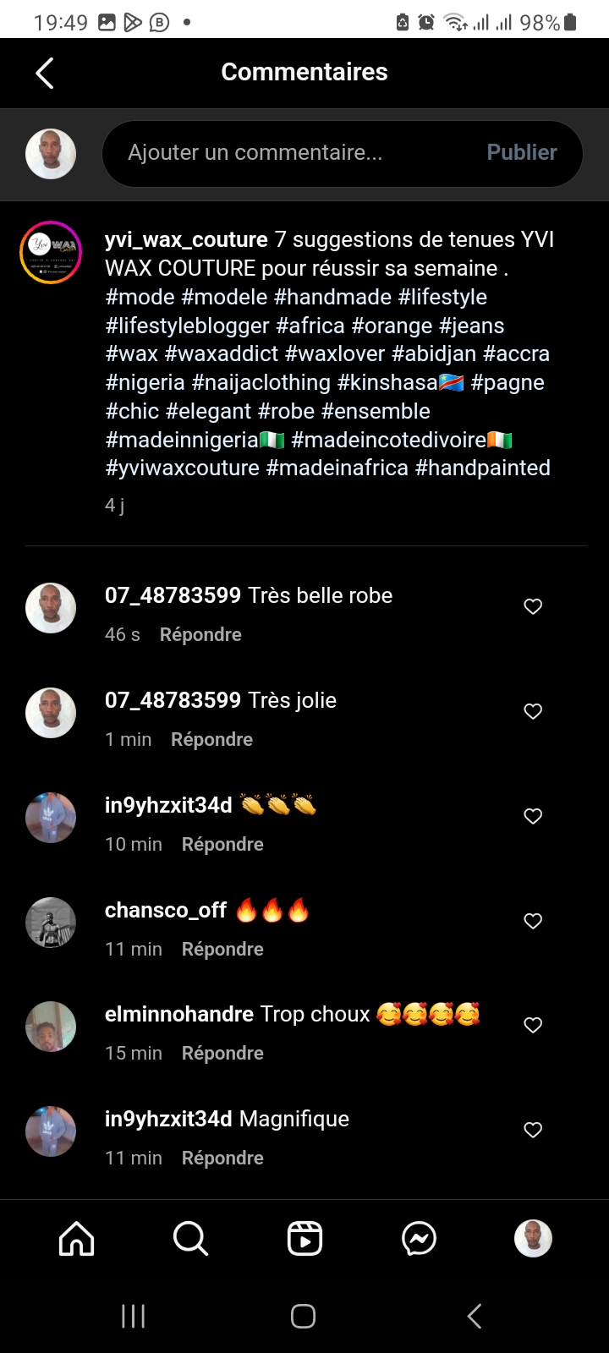Like elminnohandre's "Trop choux" comment
The image size is (609, 1353).
(x=533, y=1025)
